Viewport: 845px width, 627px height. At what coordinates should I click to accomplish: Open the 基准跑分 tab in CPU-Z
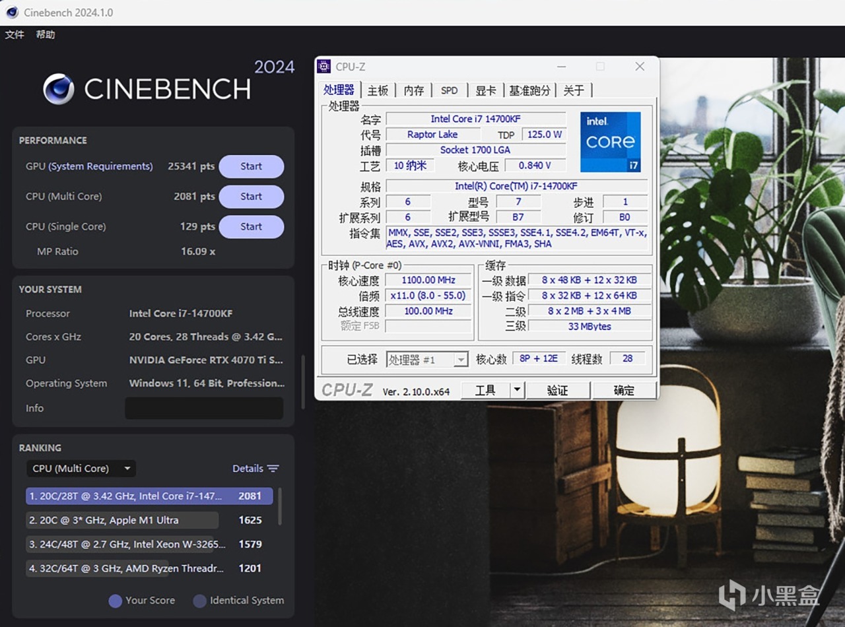click(x=529, y=90)
